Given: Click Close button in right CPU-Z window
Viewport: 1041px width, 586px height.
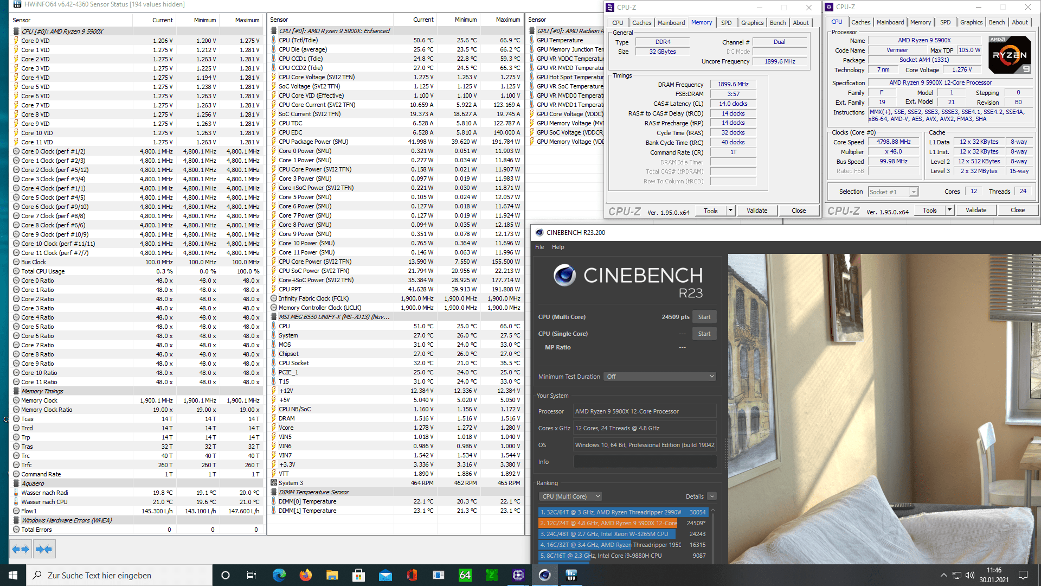Looking at the screenshot, I should [1018, 210].
